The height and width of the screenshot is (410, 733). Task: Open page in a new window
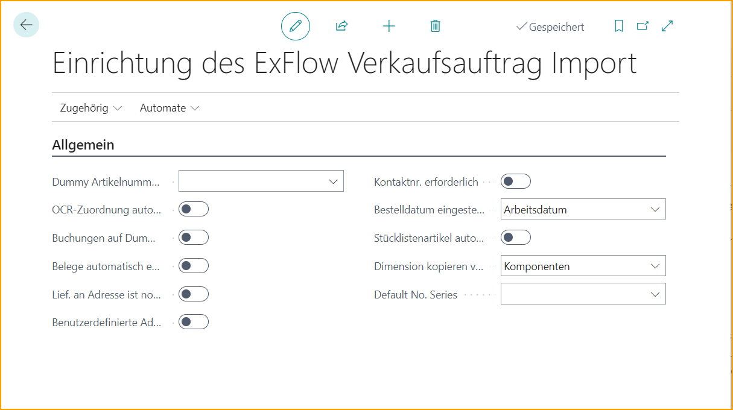click(643, 26)
